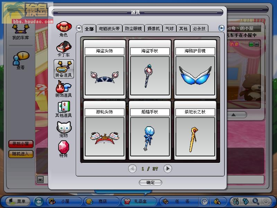Switch to the 摄像机 tab
This screenshot has width=277, height=208.
pyautogui.click(x=153, y=28)
